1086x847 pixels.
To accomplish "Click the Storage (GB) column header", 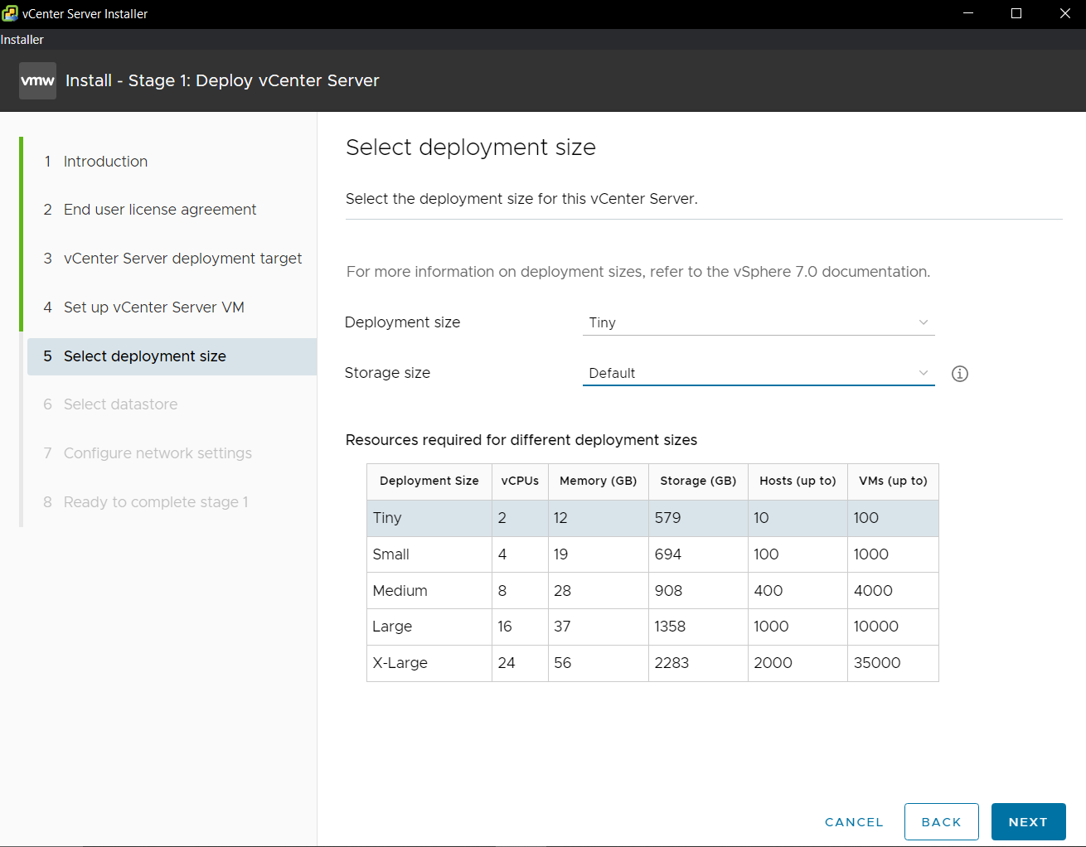I will [698, 481].
